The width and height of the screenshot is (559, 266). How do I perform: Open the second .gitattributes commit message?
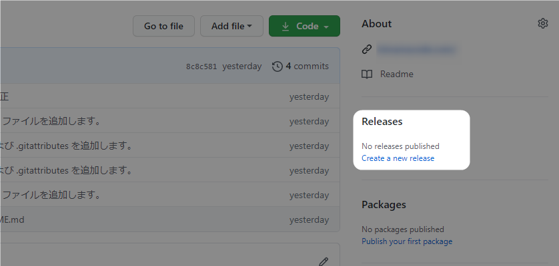point(66,171)
